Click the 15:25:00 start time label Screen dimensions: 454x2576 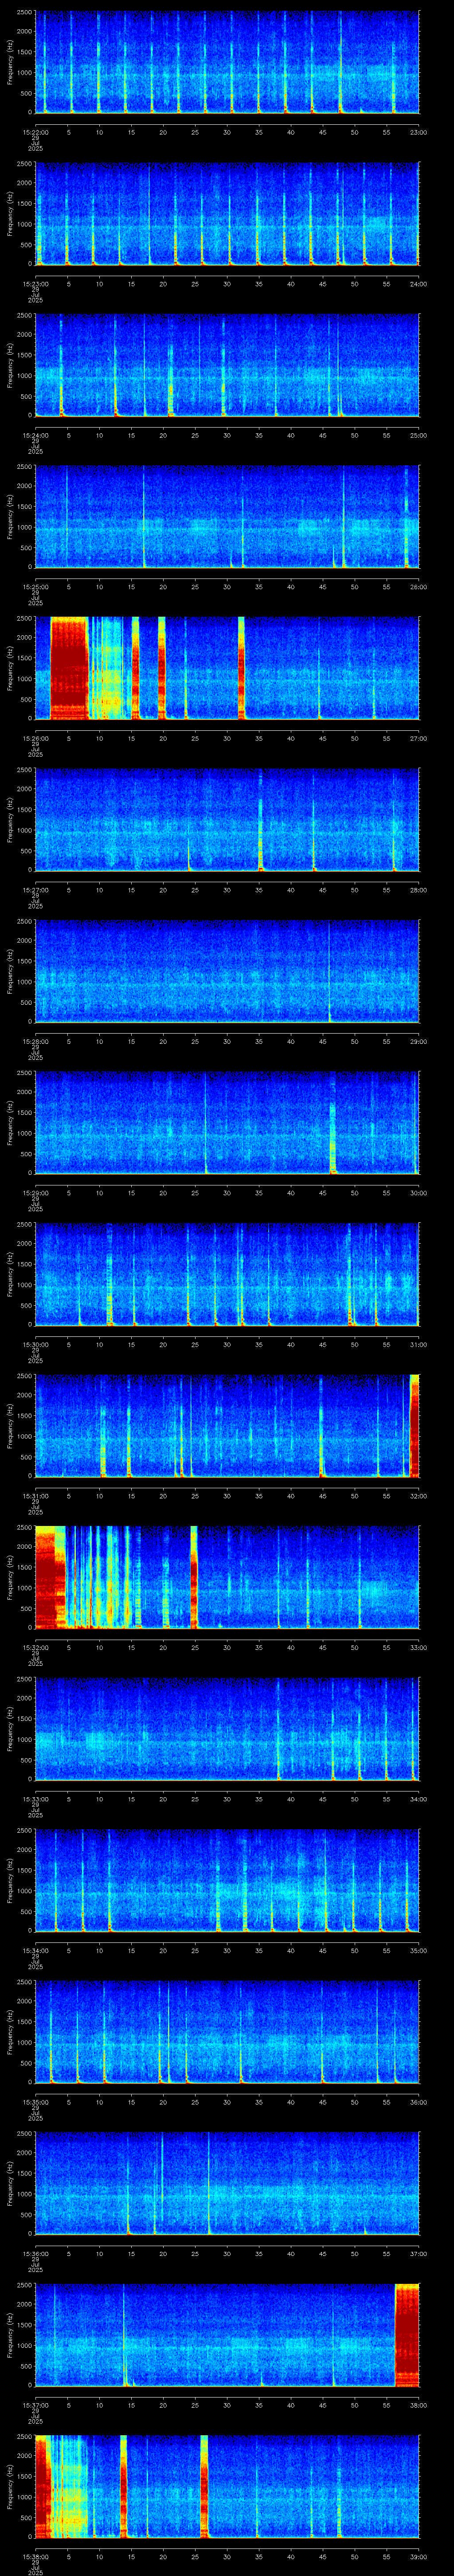point(35,587)
